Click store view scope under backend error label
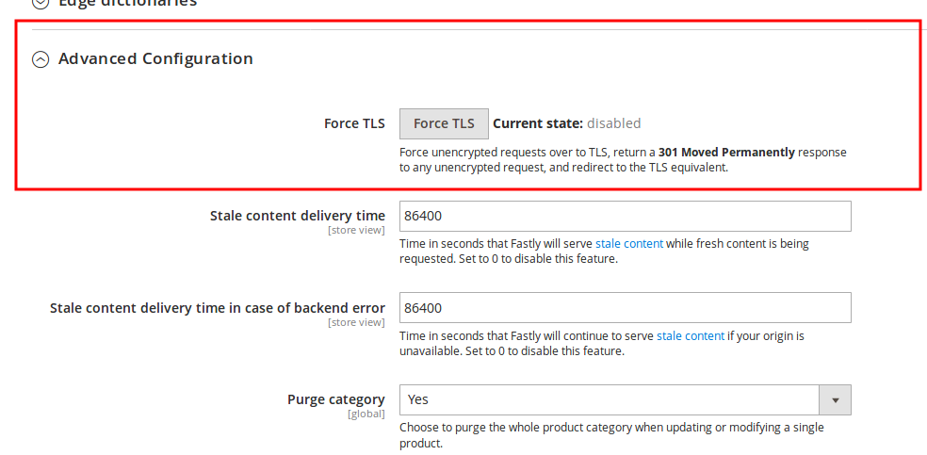This screenshot has width=927, height=455. coord(356,323)
